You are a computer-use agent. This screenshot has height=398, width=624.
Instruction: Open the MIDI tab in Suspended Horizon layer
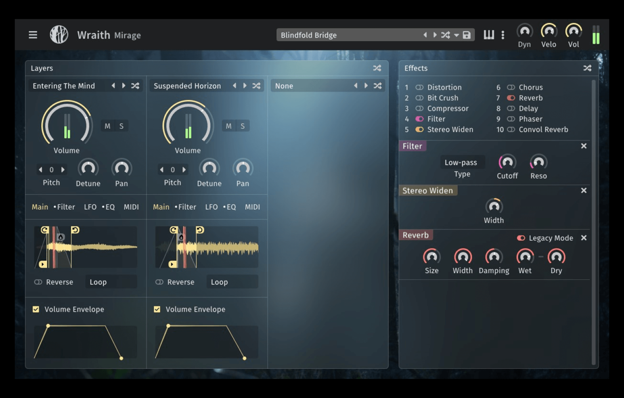252,207
